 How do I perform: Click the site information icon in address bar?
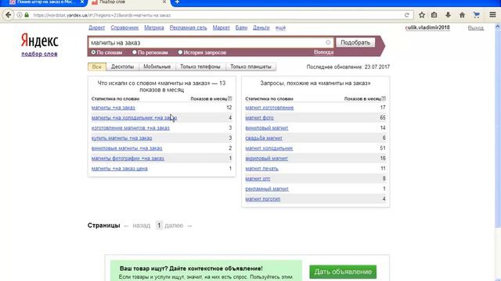20,15
